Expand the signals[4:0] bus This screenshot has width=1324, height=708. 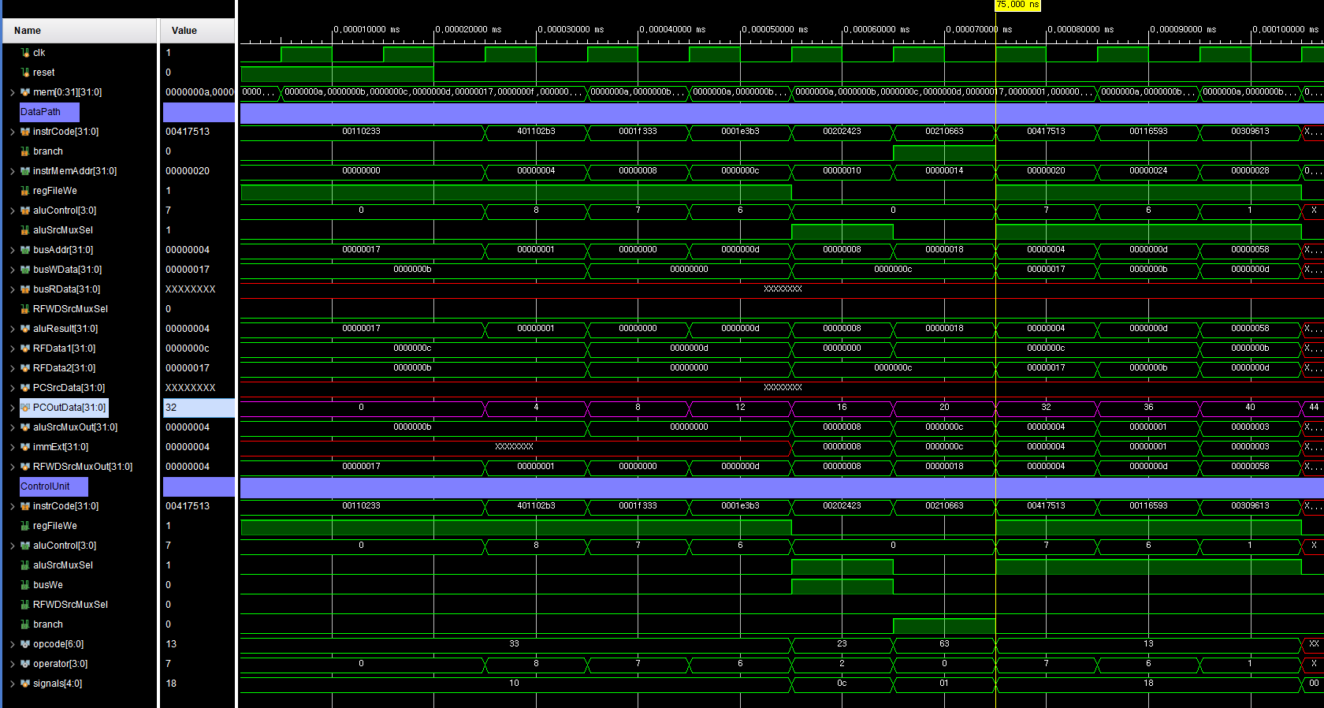pyautogui.click(x=13, y=684)
